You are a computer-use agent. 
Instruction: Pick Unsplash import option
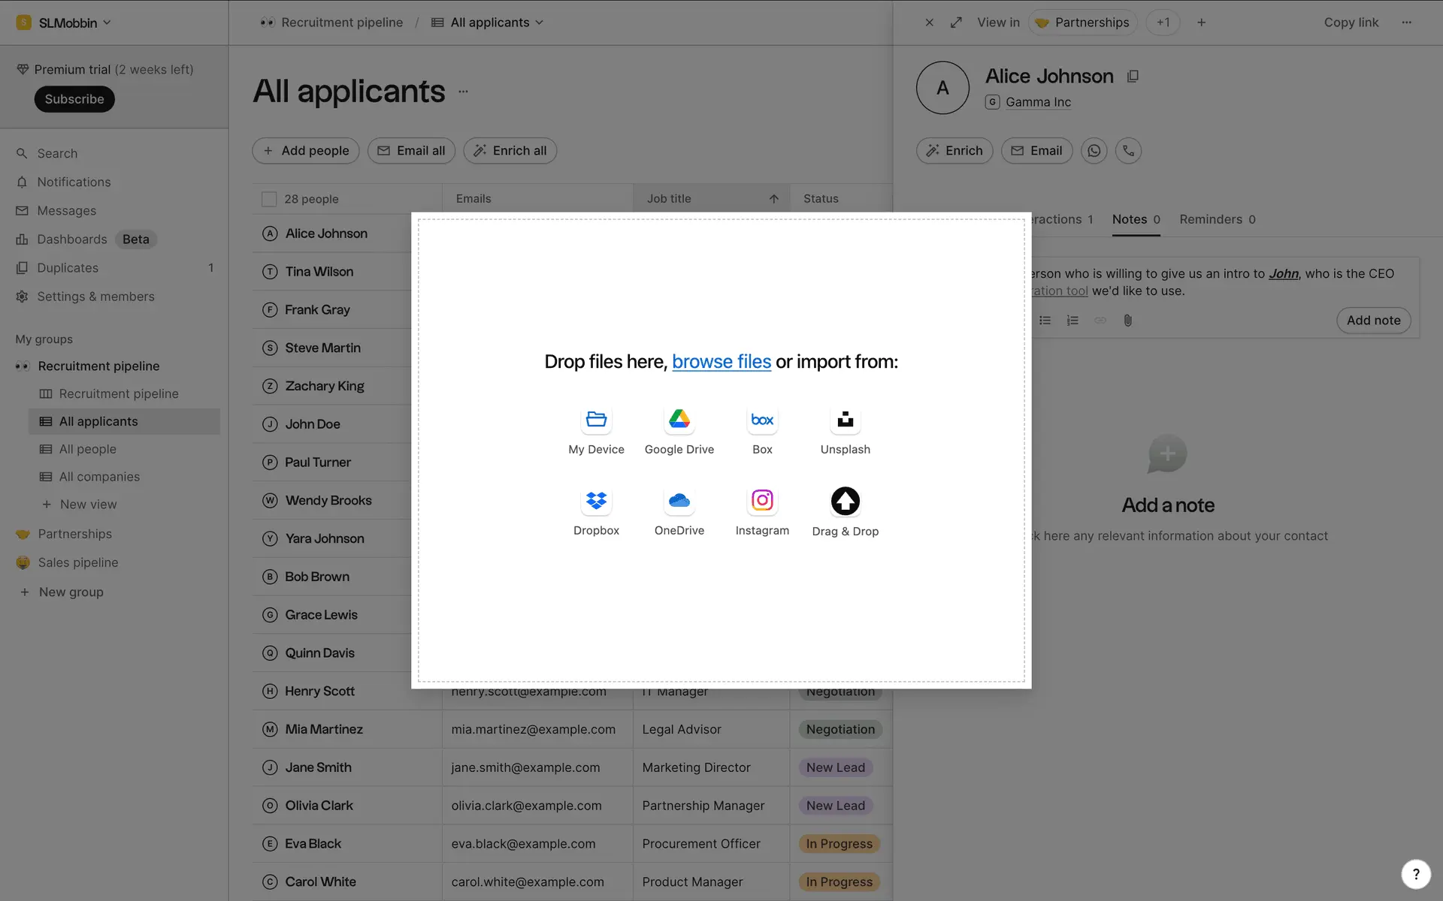pos(845,420)
